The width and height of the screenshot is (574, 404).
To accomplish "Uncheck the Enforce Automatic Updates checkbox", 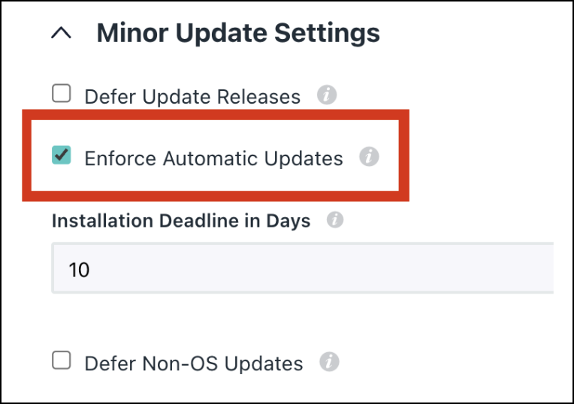I will coord(61,155).
